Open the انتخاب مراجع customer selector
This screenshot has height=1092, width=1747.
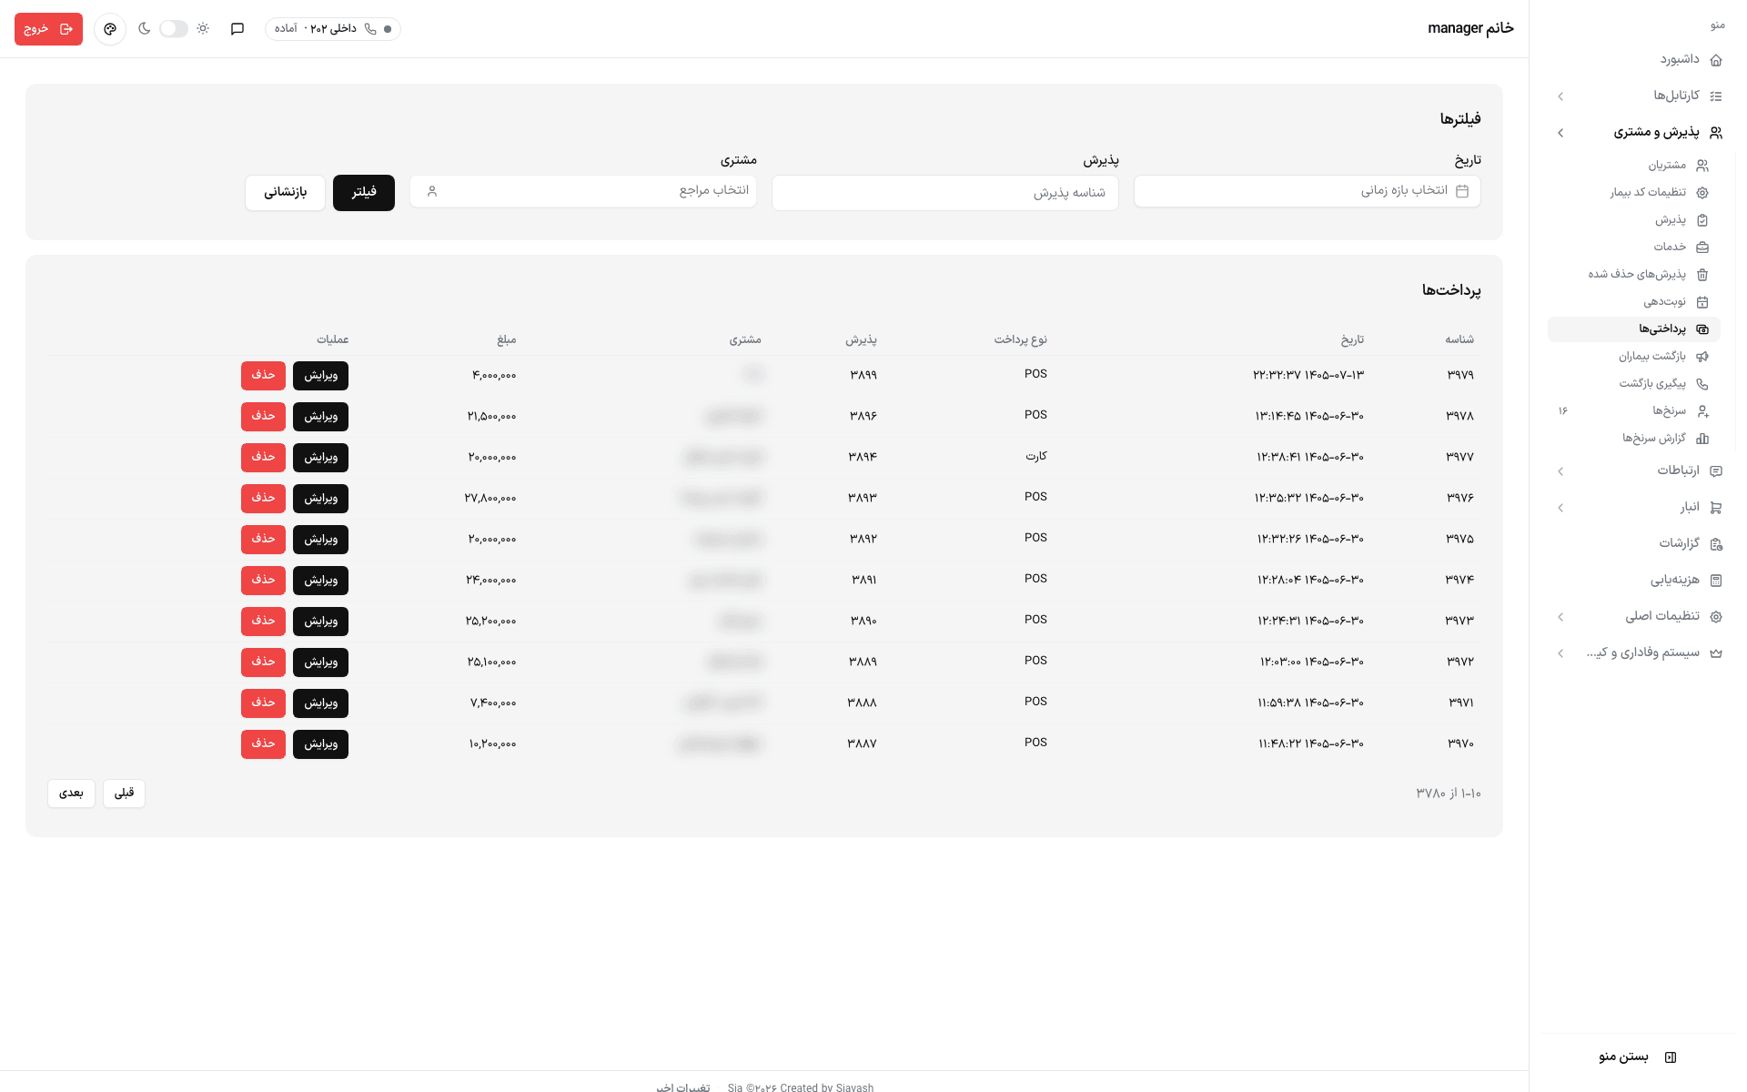point(583,191)
